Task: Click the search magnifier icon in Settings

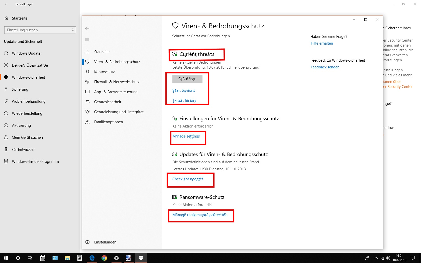Action: click(72, 30)
